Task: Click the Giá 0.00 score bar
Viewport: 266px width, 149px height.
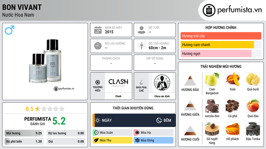Action: [66, 141]
